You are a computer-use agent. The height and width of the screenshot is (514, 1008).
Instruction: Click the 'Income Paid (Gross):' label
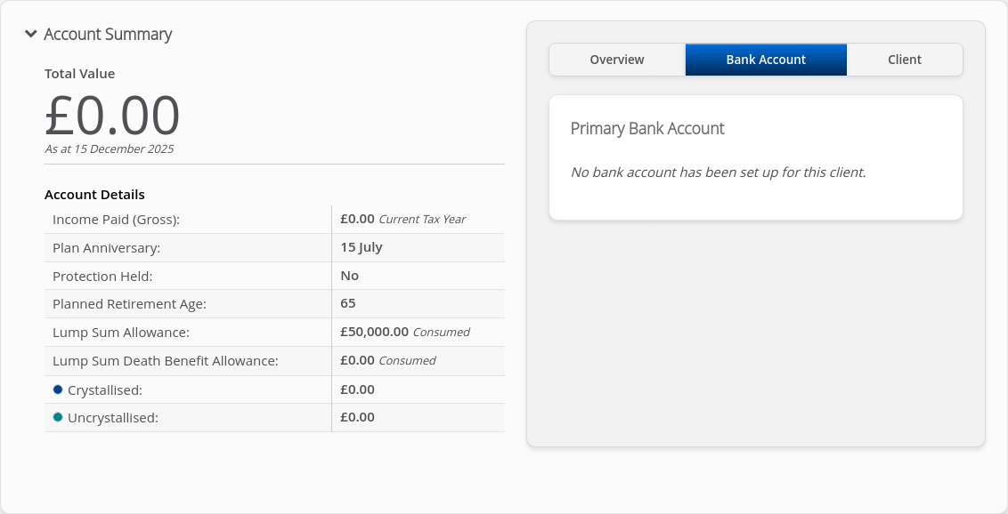click(117, 220)
